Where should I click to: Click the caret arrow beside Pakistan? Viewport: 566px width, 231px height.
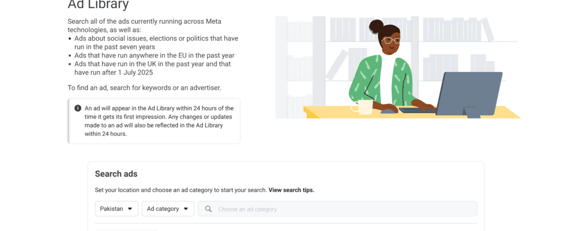click(x=130, y=208)
